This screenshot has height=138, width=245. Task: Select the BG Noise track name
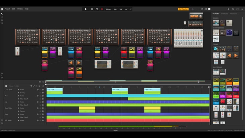(x=8, y=120)
